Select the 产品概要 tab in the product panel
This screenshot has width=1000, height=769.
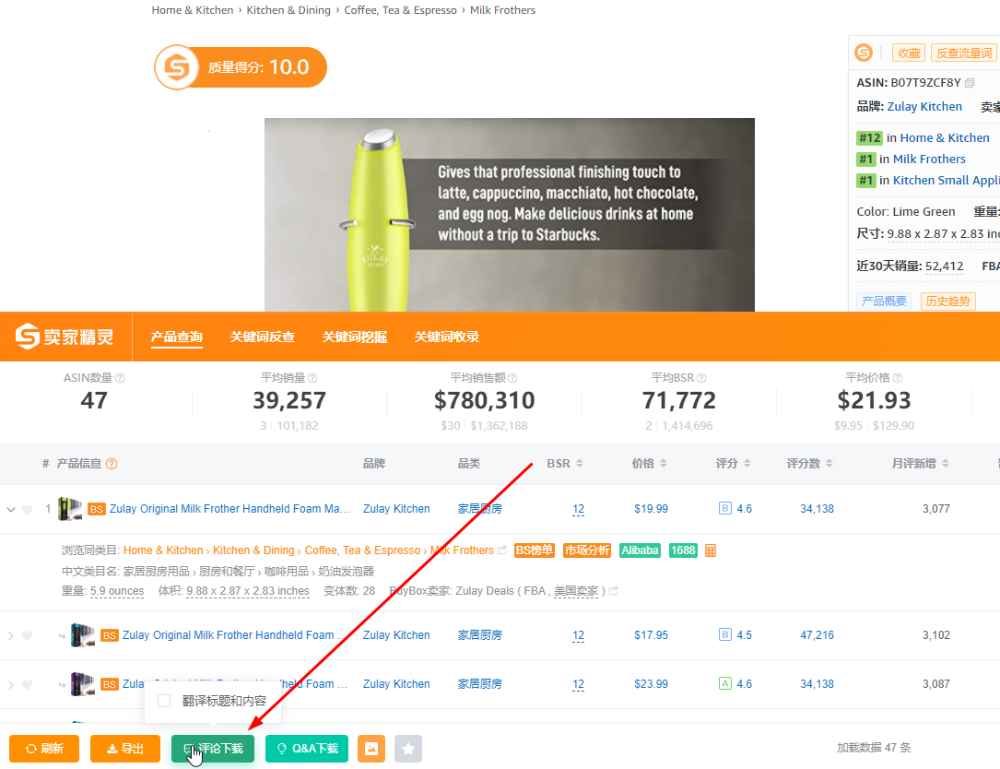tap(884, 302)
